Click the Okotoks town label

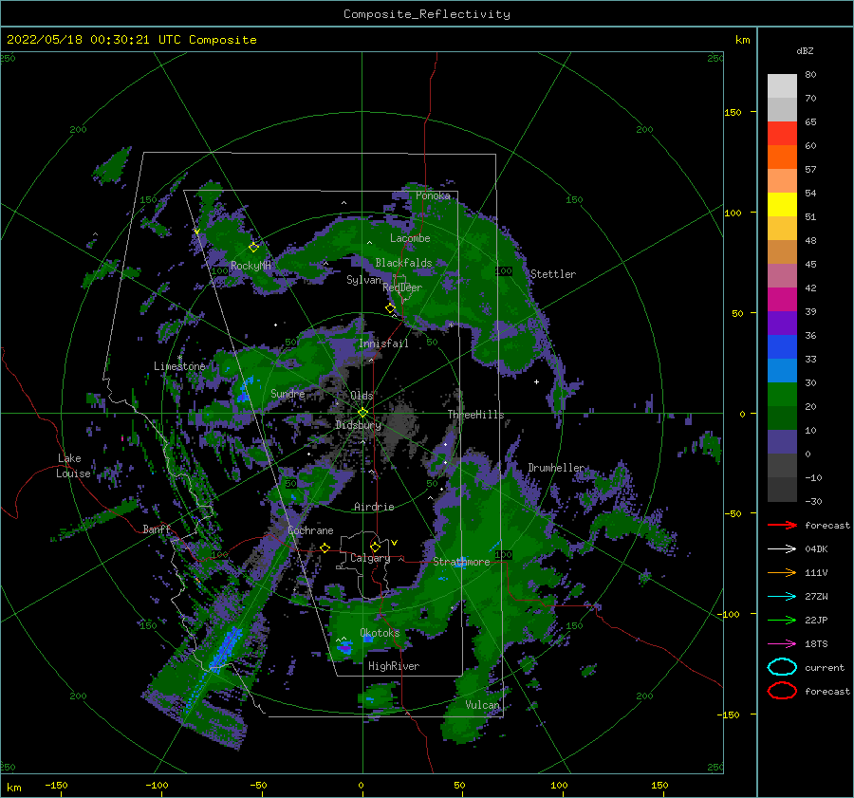[380, 633]
